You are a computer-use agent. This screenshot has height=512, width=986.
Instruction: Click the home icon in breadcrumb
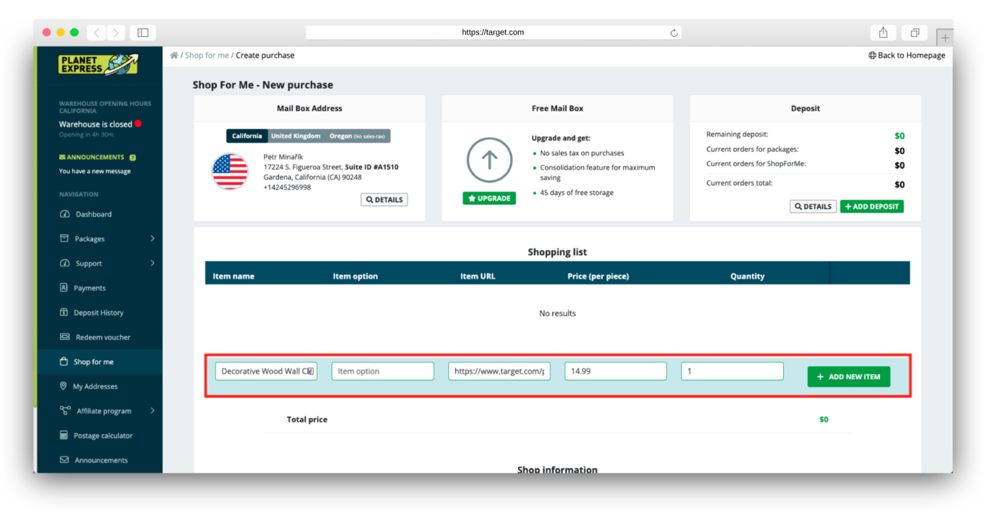(174, 56)
